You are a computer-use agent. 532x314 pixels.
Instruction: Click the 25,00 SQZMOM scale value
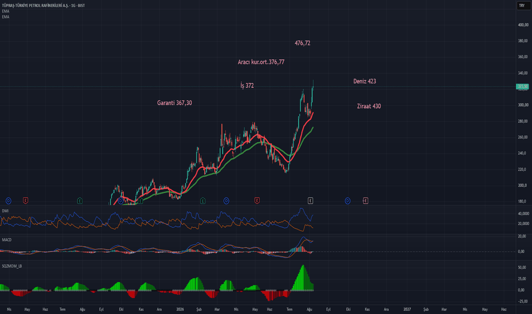[522, 279]
